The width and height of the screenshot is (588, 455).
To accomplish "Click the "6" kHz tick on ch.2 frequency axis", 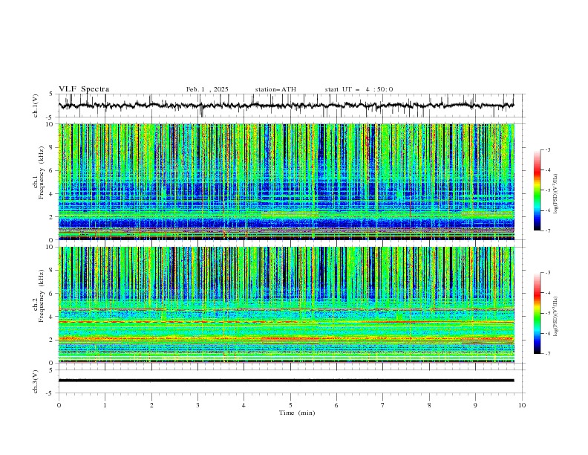I will pyautogui.click(x=52, y=294).
